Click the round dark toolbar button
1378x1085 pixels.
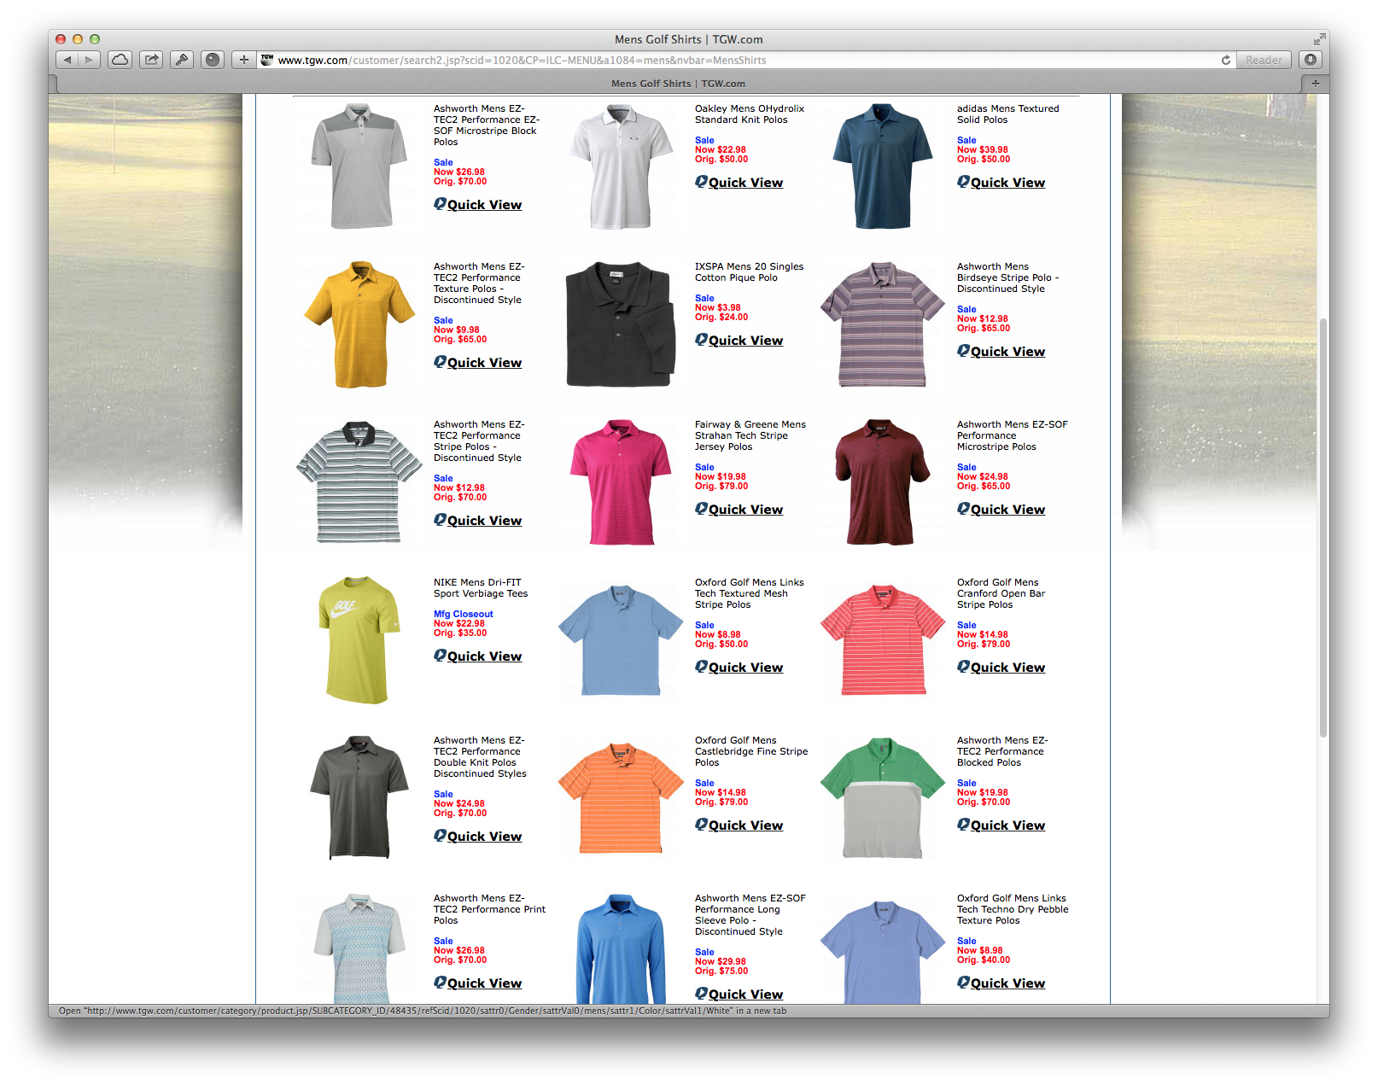coord(213,60)
